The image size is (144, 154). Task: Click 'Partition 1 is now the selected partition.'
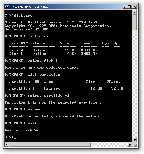click(x=53, y=102)
